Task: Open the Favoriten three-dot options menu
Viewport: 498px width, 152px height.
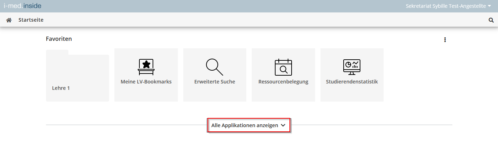Action: click(x=445, y=40)
